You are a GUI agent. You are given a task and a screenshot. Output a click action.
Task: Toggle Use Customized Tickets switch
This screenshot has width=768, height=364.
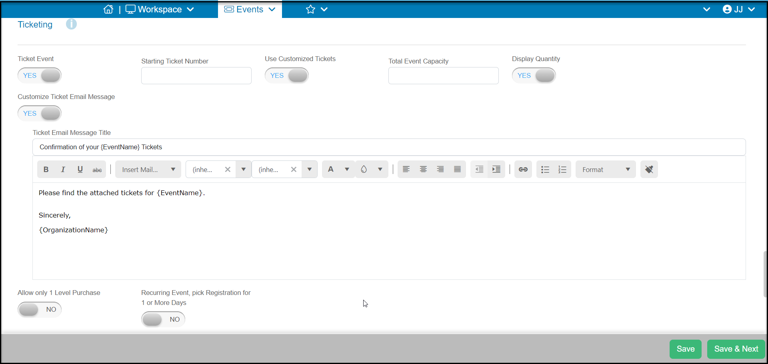click(x=287, y=75)
